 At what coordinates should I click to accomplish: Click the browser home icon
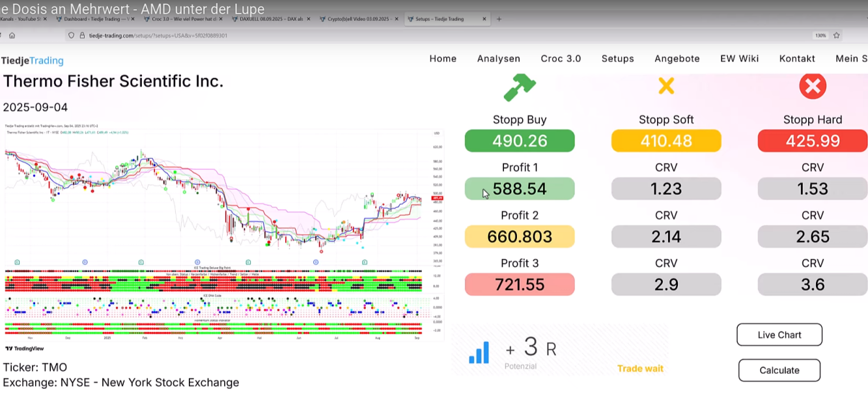(12, 36)
